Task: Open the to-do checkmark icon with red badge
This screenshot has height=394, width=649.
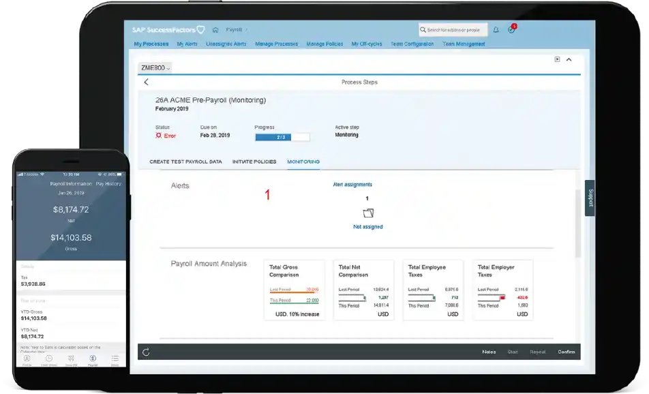Action: [512, 29]
